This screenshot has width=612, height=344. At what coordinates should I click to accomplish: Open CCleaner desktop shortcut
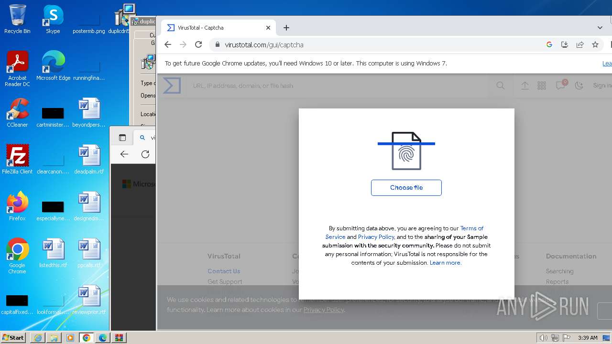[17, 113]
